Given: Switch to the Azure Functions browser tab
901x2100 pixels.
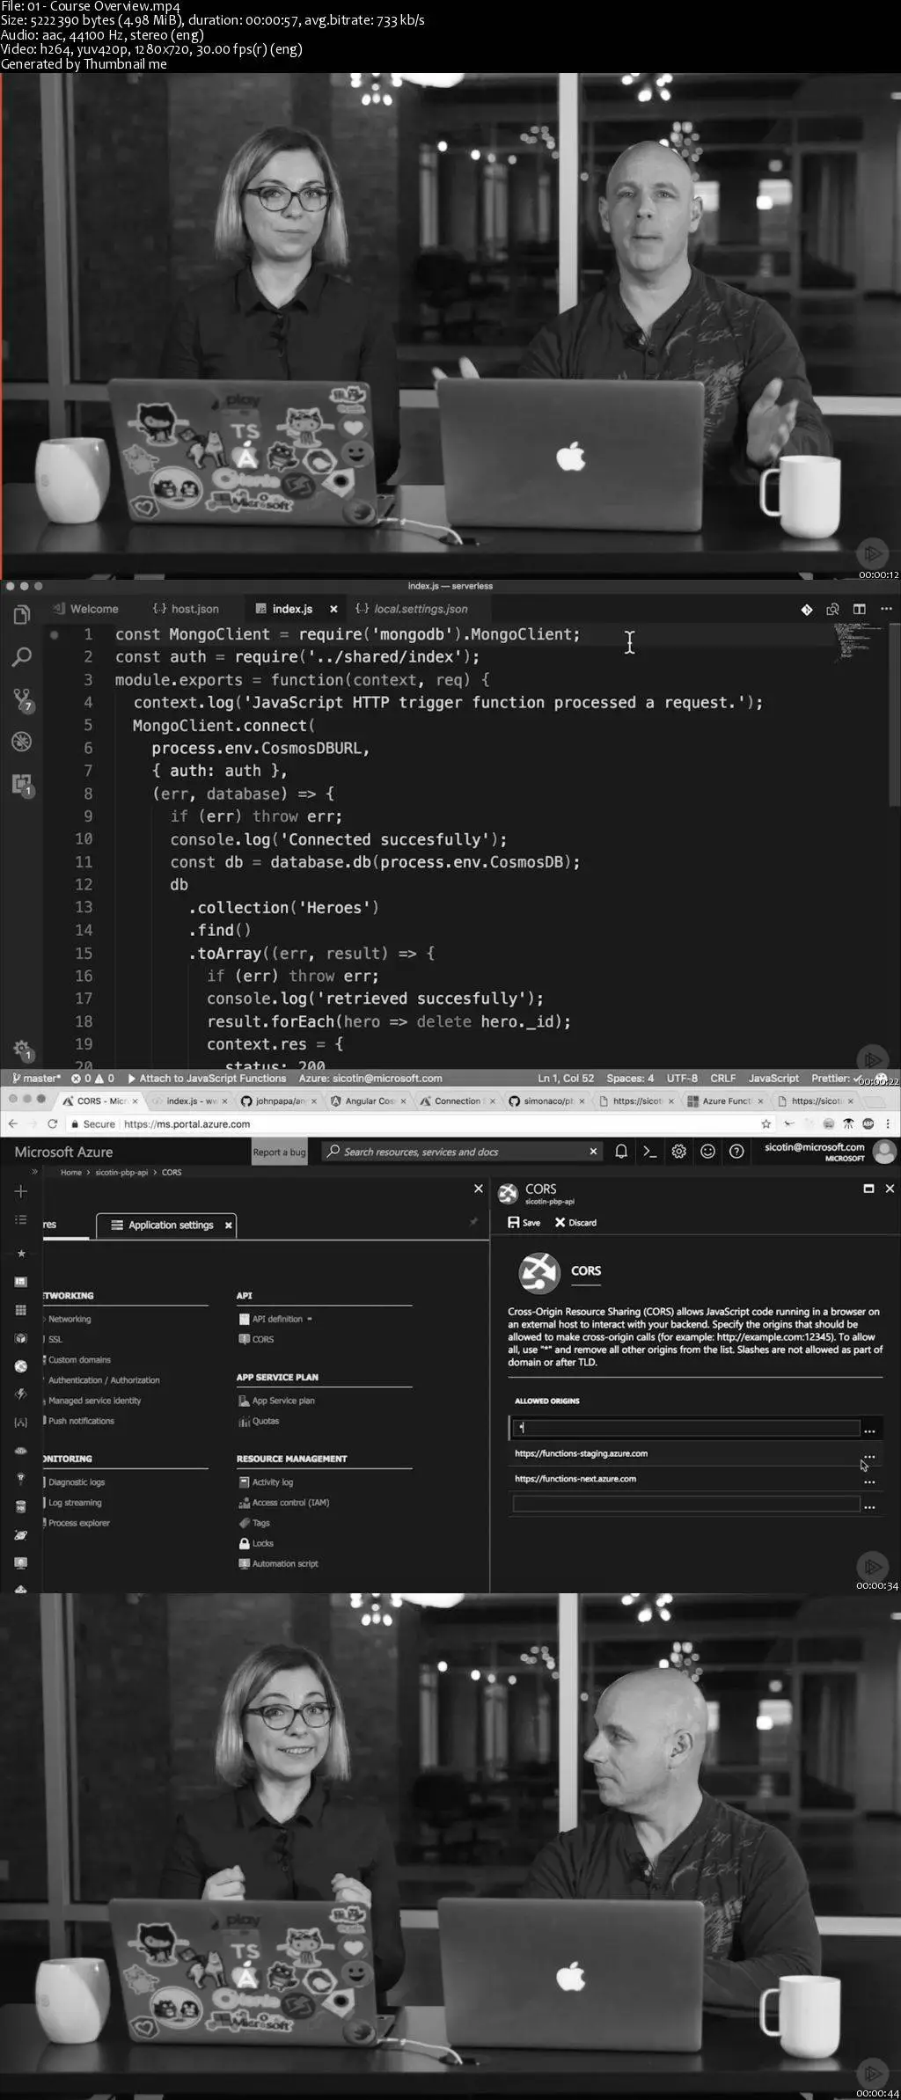Looking at the screenshot, I should point(726,1101).
